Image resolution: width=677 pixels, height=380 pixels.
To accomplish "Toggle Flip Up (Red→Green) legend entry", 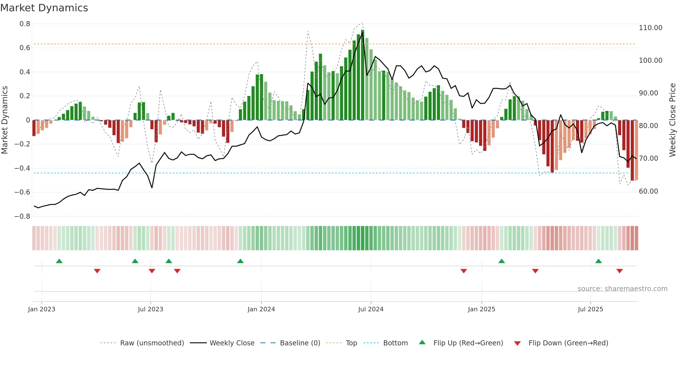I will pos(461,343).
